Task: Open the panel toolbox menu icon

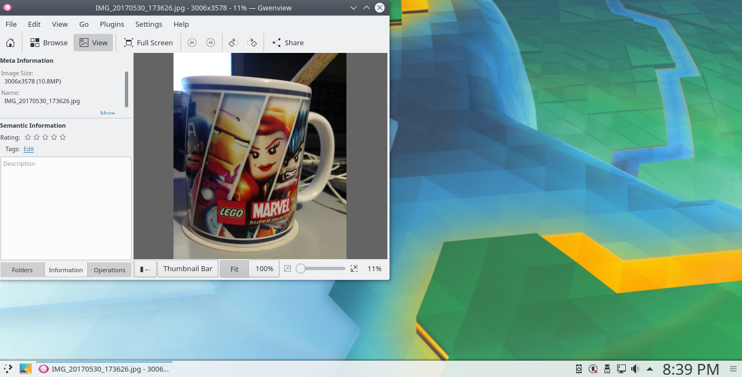Action: (733, 369)
